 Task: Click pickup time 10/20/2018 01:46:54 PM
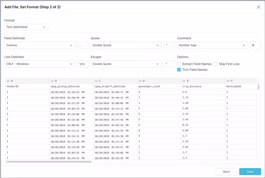click(x=68, y=92)
